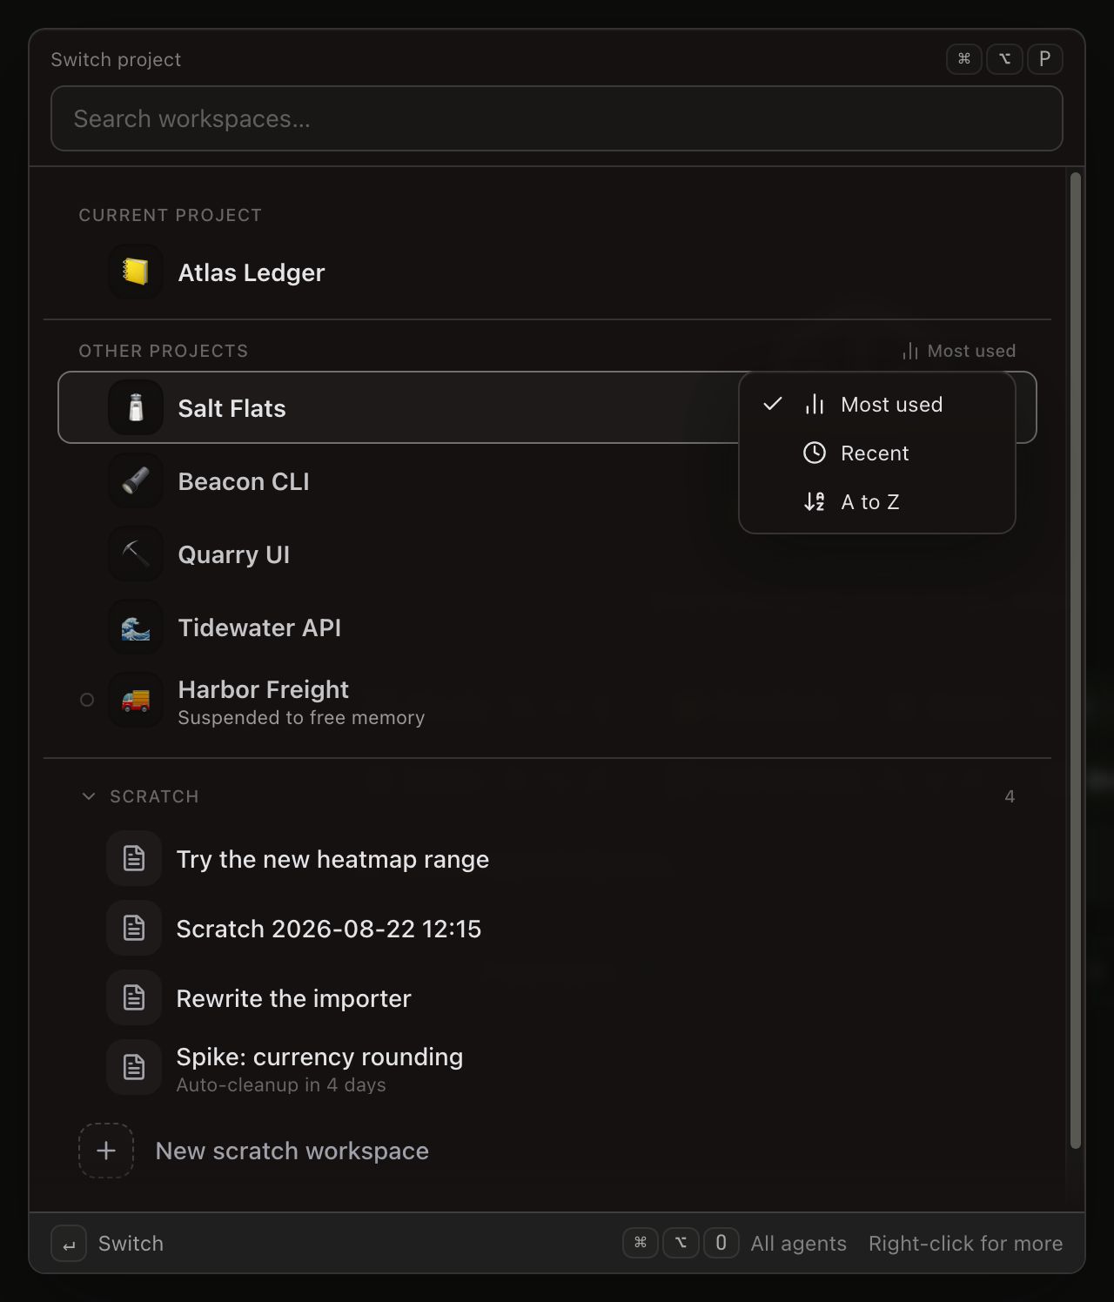Open the Beacon CLI project
1114x1302 pixels.
(547, 480)
